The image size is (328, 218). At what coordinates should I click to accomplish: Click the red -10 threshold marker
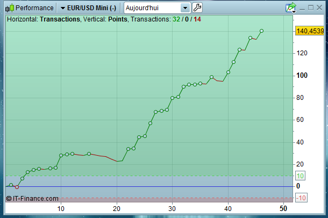[x=301, y=198]
